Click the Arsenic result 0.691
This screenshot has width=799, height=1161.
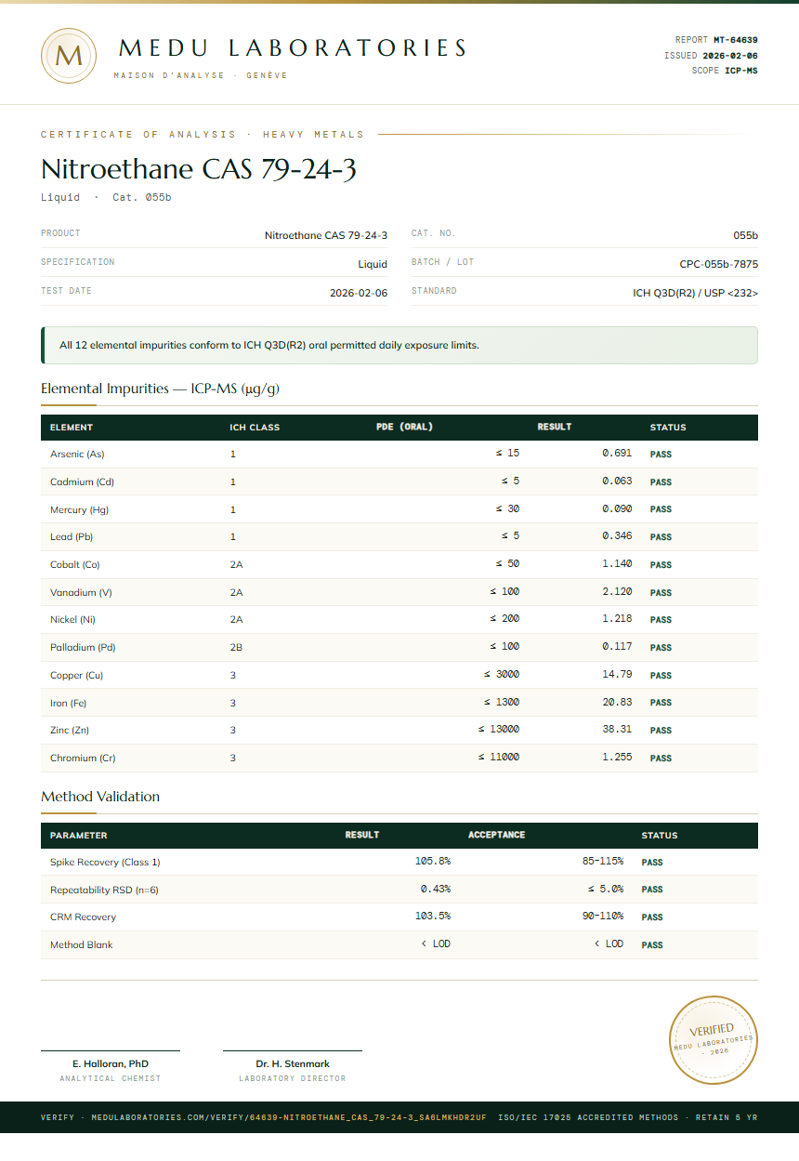click(617, 454)
